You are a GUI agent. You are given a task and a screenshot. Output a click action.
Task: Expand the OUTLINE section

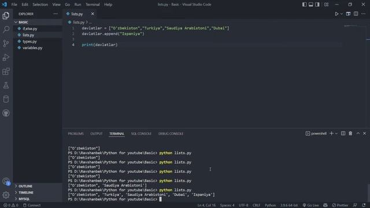point(25,186)
